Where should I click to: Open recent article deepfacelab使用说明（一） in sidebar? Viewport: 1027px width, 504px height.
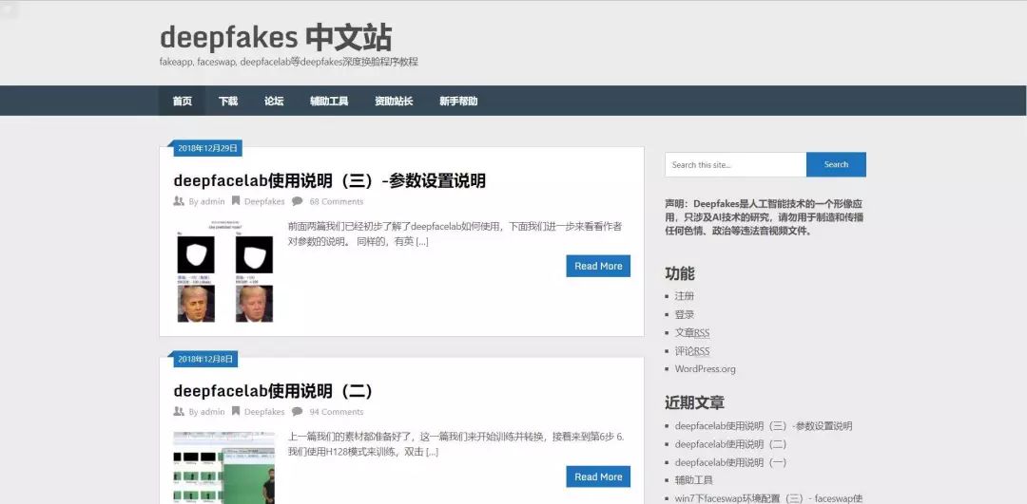click(x=730, y=462)
